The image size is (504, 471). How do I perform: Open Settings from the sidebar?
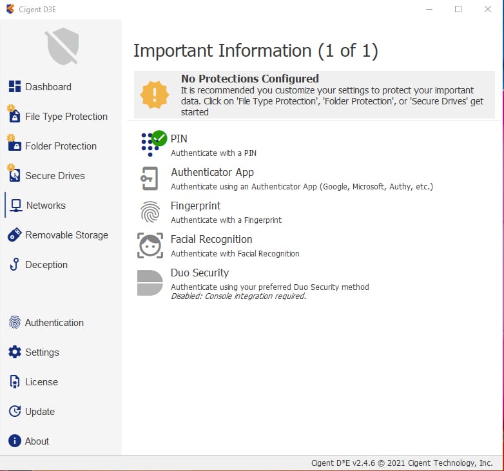[x=42, y=352]
